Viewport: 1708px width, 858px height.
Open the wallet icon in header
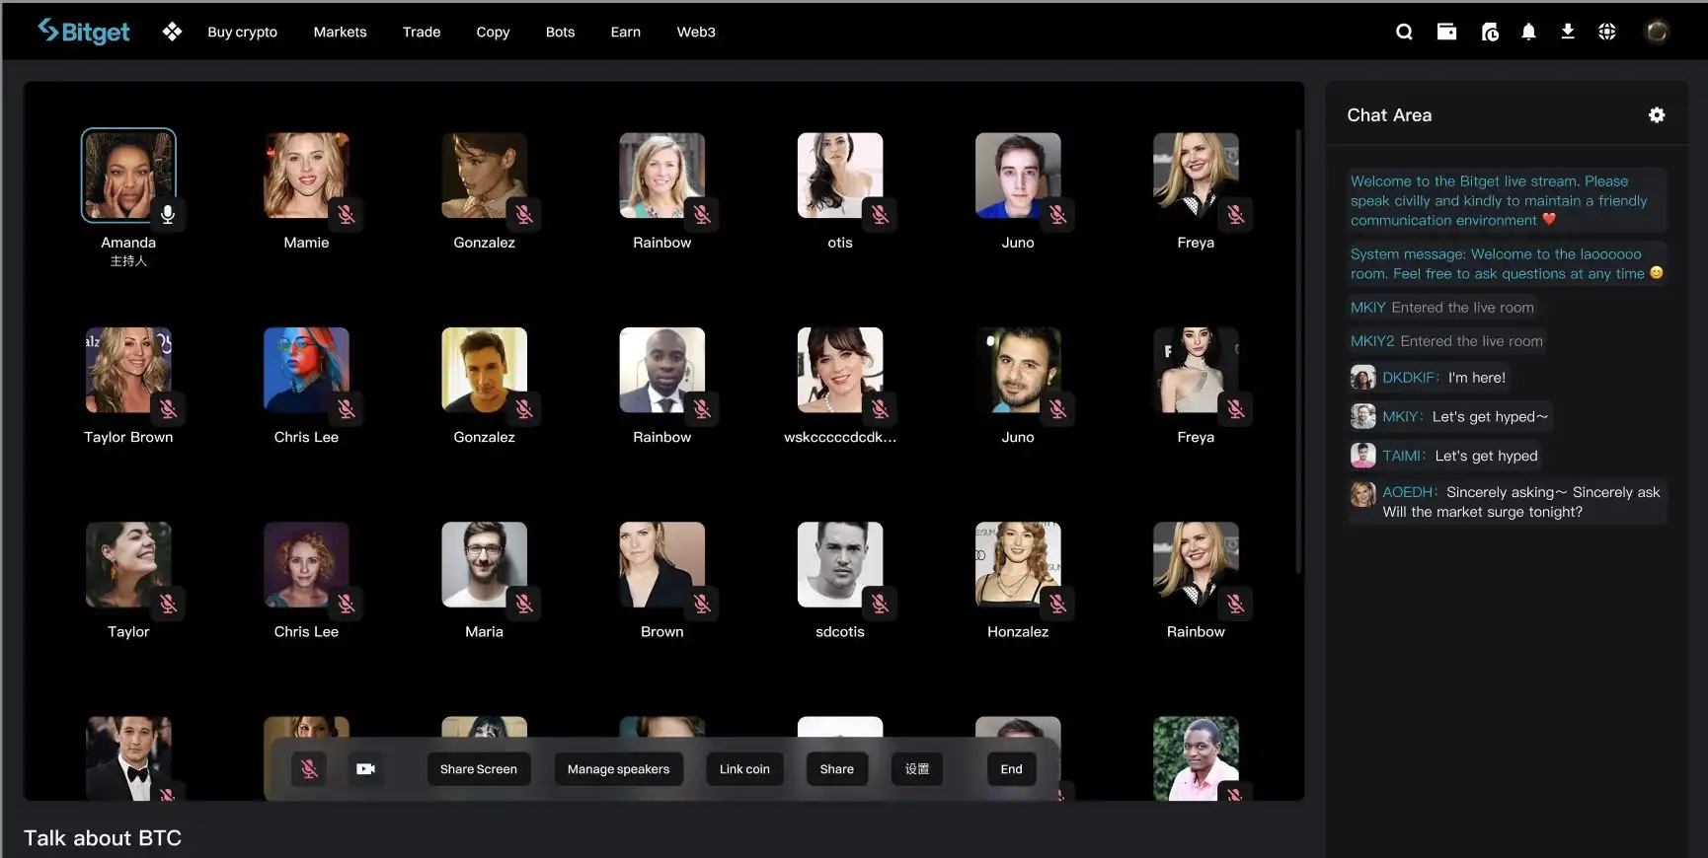(1446, 32)
